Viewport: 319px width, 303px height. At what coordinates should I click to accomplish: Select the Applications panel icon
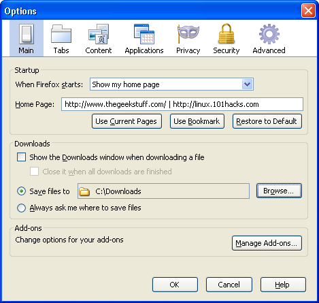pyautogui.click(x=144, y=34)
